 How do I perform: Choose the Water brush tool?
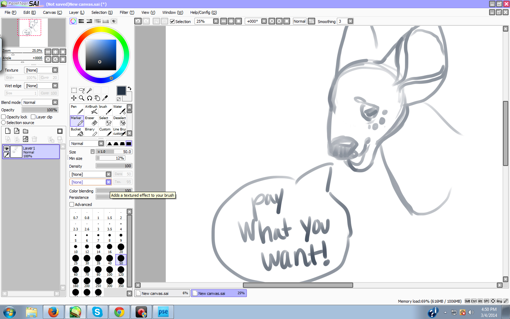[x=119, y=109]
